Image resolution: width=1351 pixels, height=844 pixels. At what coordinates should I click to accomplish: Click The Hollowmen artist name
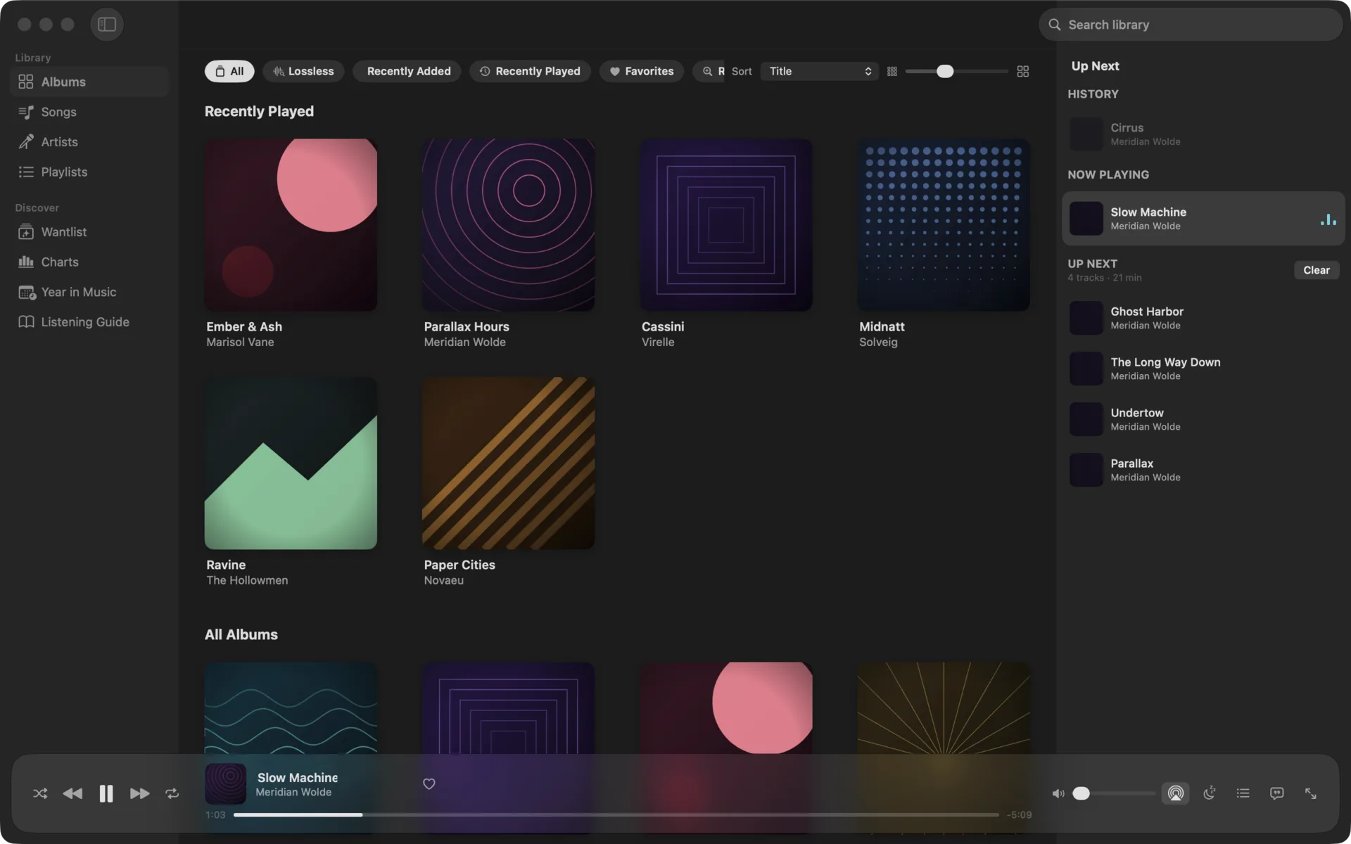(247, 581)
